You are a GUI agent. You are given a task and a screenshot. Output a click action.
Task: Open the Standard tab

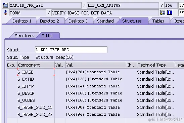(x=105, y=21)
